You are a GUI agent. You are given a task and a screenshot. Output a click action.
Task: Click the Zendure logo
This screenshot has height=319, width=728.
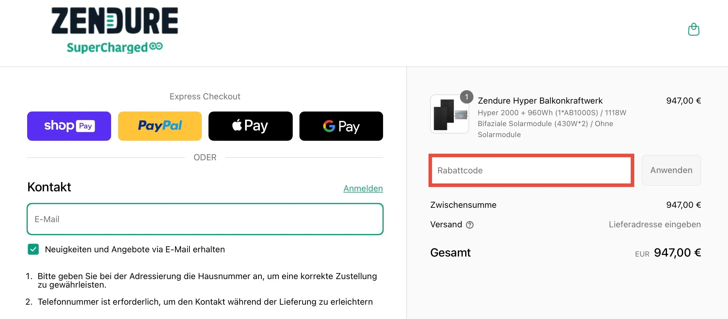pos(114,21)
